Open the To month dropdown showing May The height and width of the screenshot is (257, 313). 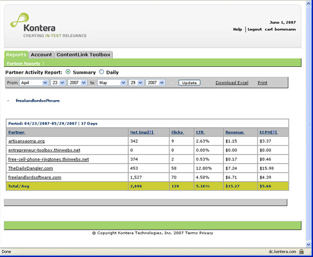(112, 82)
